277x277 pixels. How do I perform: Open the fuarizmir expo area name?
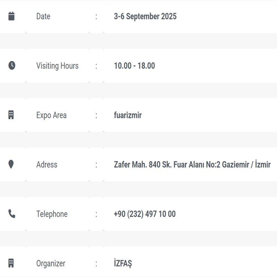pos(128,115)
